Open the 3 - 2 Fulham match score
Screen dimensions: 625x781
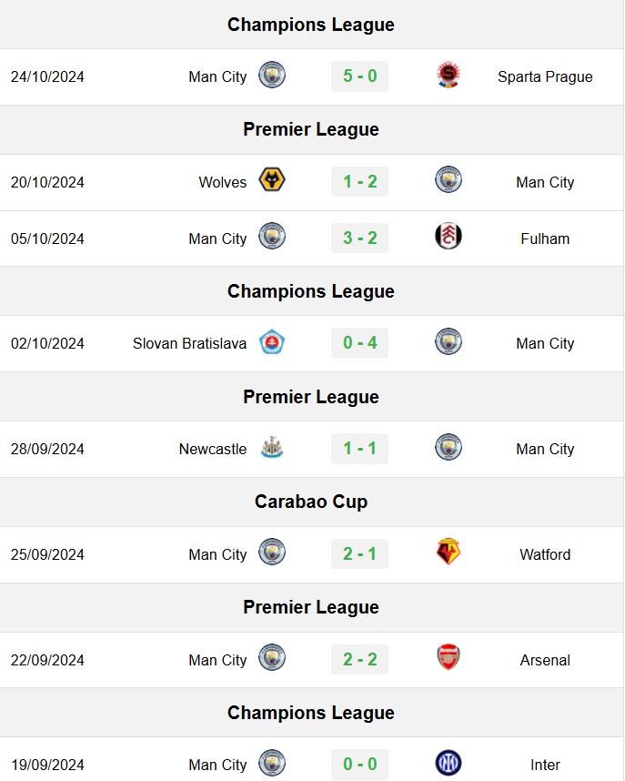(359, 238)
